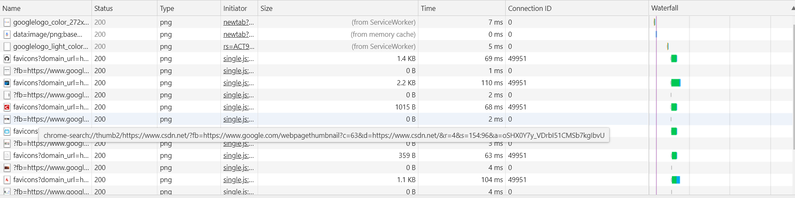This screenshot has width=795, height=198.
Task: Open the newtab? initiator link for googlelogo_color_272x
Action: pyautogui.click(x=238, y=23)
